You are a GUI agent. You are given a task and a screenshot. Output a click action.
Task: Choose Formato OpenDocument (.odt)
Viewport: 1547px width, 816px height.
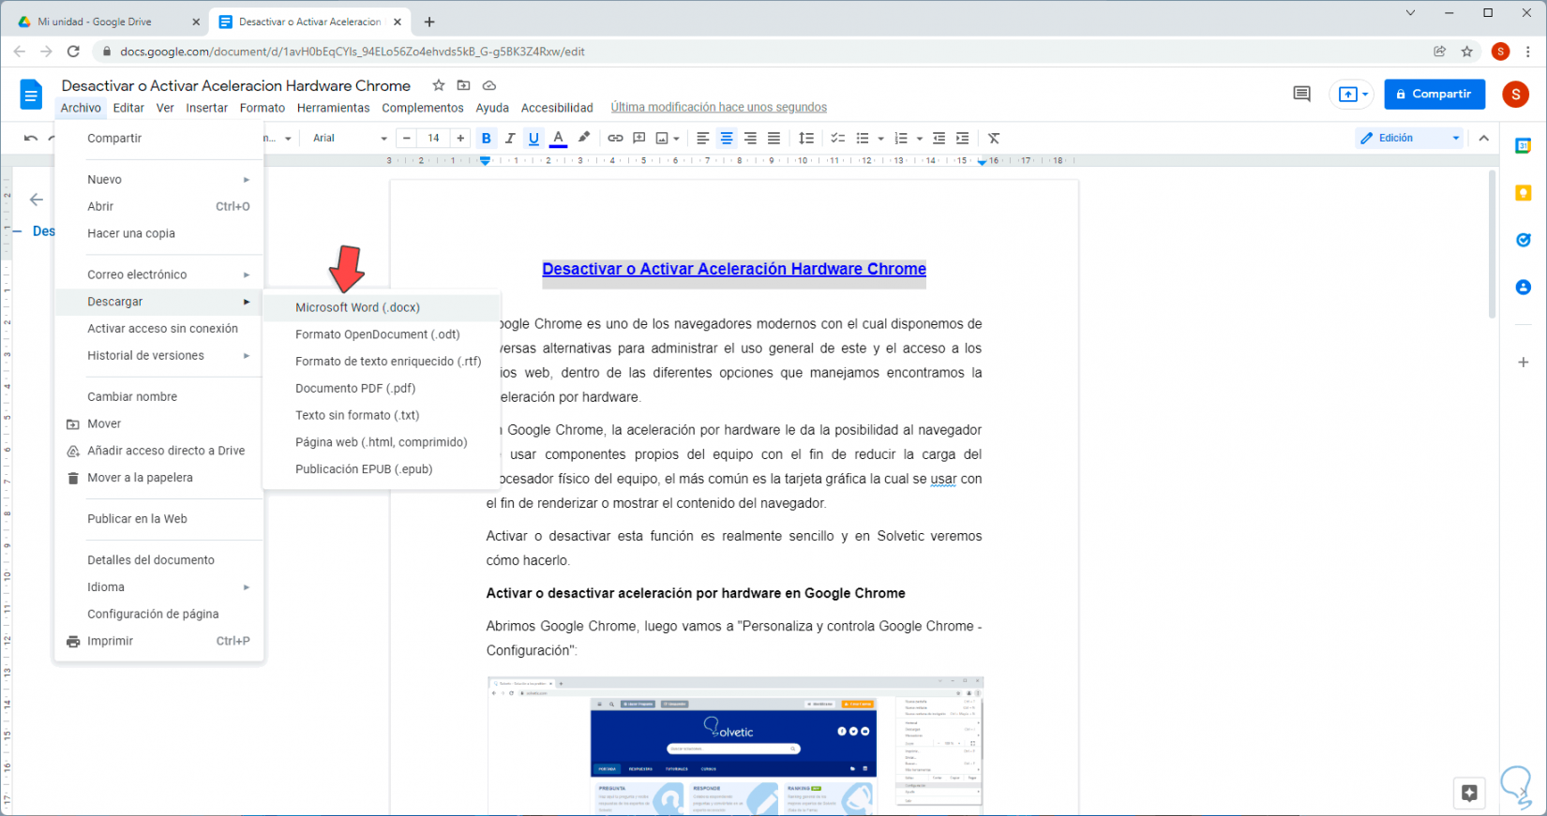click(382, 334)
